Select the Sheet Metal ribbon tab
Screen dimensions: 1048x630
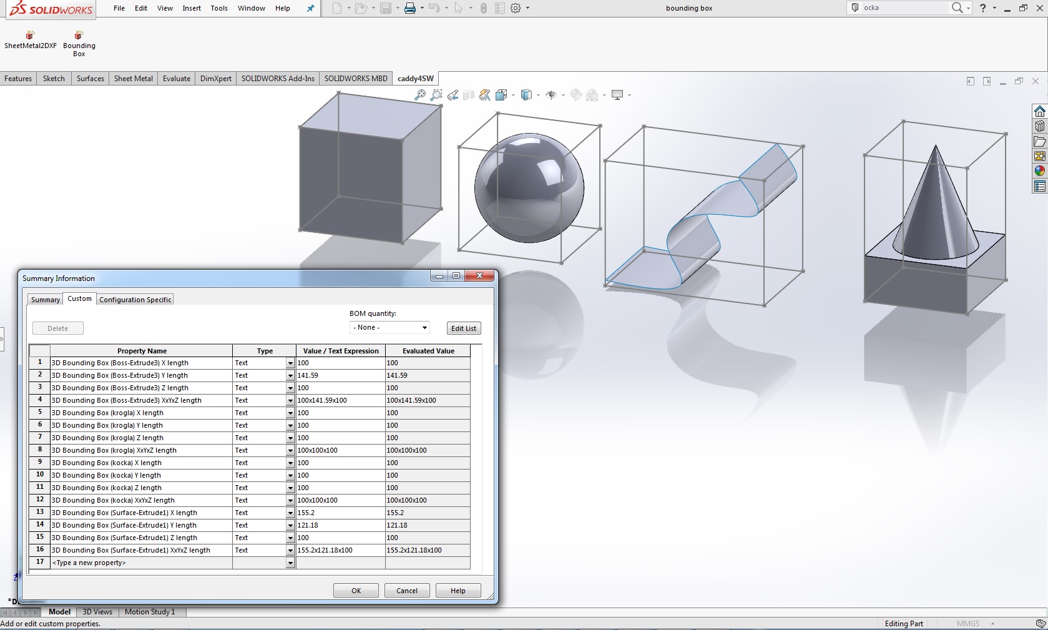[x=133, y=79]
